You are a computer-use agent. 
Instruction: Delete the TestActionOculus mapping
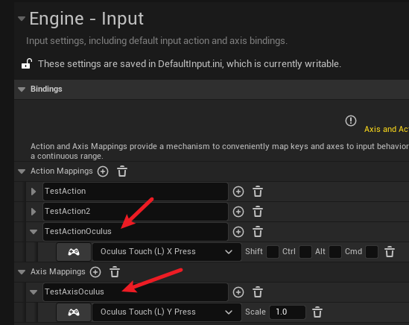tap(258, 232)
